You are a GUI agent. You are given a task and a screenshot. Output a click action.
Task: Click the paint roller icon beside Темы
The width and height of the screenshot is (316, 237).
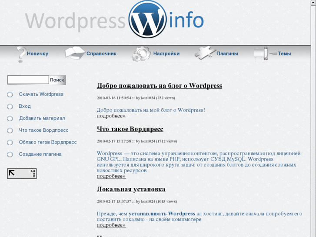[x=265, y=53]
